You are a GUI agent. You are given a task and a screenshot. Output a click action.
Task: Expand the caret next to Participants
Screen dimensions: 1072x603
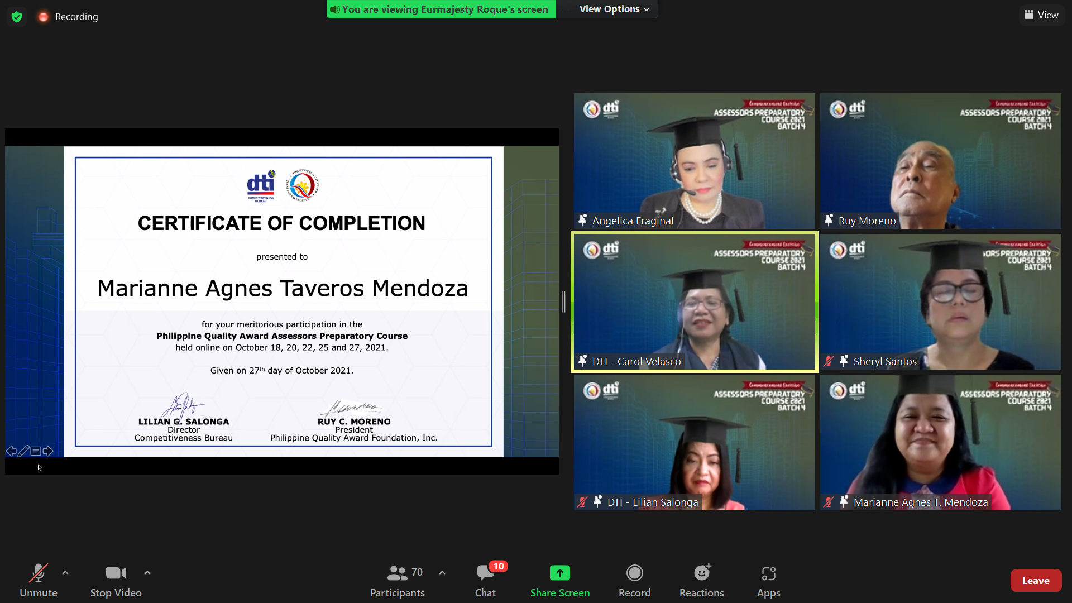pyautogui.click(x=442, y=573)
